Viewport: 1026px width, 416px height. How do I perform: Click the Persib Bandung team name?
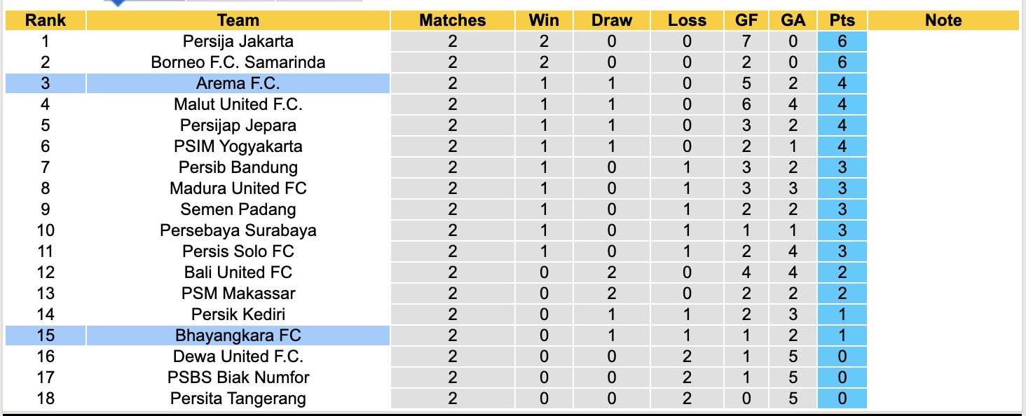[238, 167]
